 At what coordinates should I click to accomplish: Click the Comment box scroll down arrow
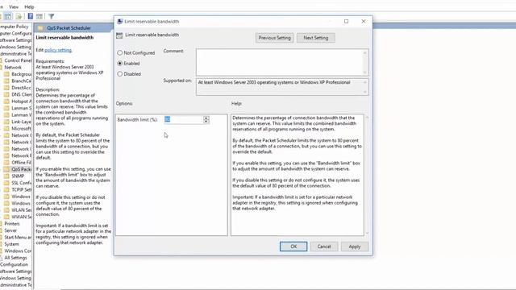(x=365, y=72)
